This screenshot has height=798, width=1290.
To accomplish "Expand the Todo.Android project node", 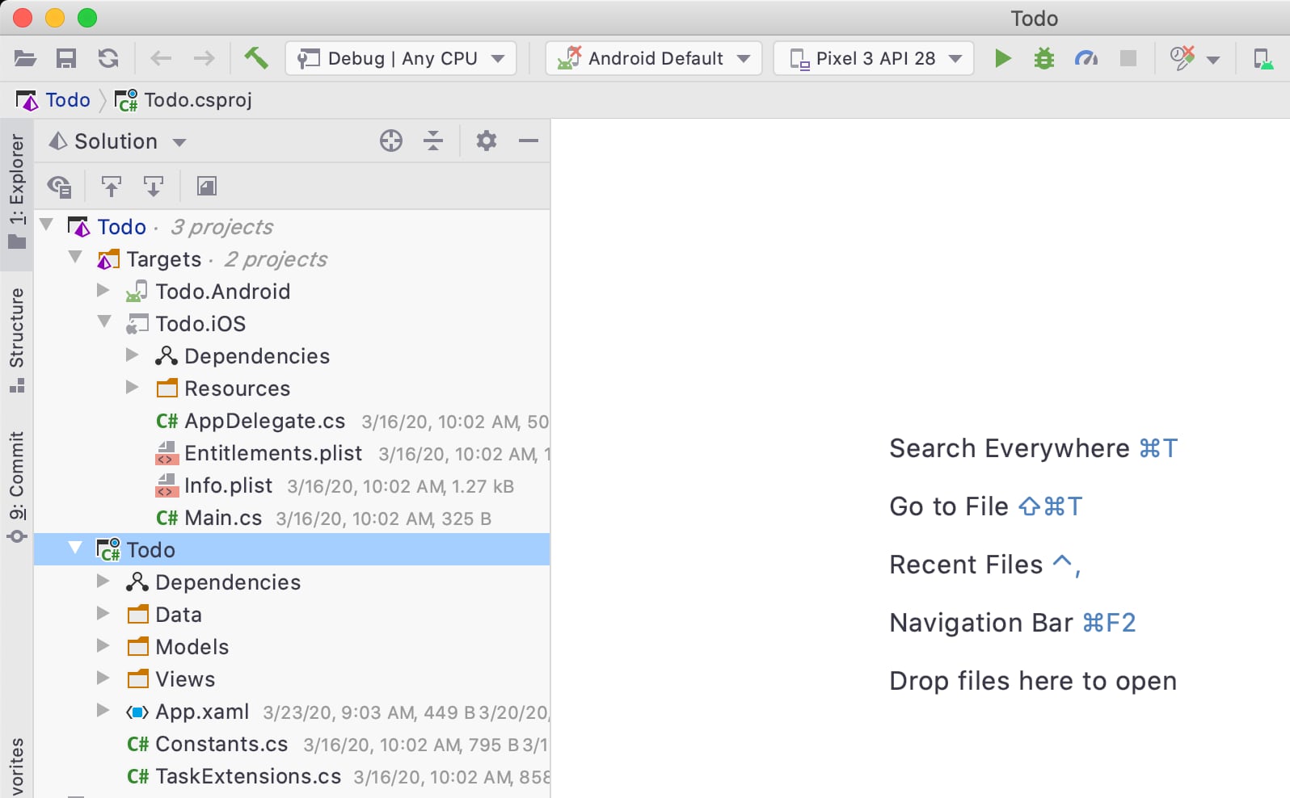I will click(x=103, y=291).
